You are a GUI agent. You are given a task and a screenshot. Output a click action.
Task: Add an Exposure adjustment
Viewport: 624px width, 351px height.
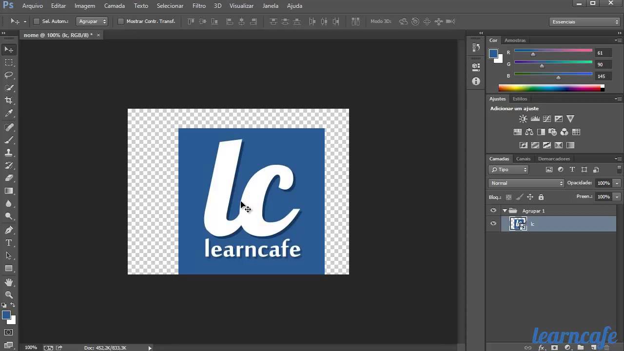tap(558, 118)
